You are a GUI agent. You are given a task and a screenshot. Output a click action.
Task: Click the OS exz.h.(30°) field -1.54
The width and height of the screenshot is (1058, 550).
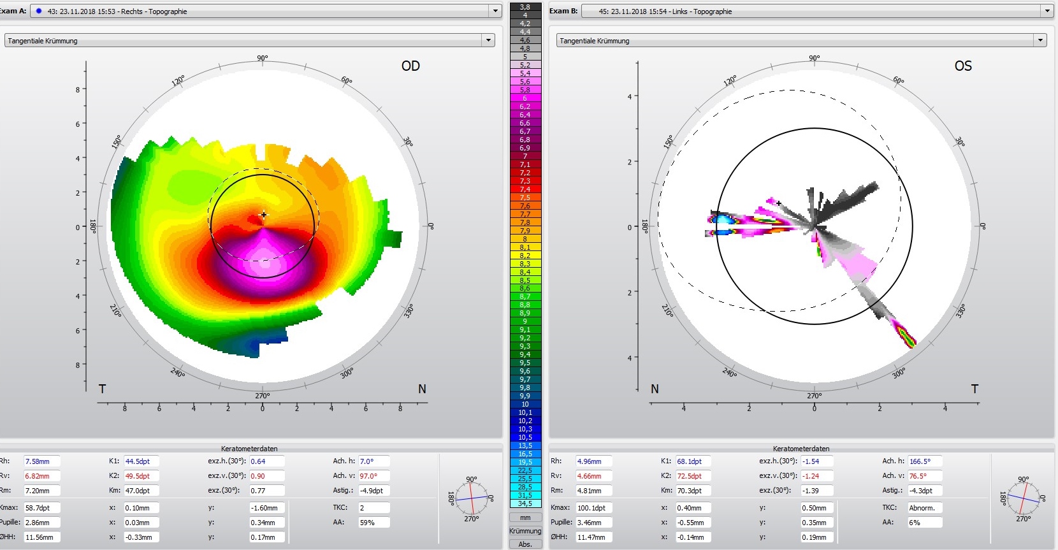pos(819,461)
